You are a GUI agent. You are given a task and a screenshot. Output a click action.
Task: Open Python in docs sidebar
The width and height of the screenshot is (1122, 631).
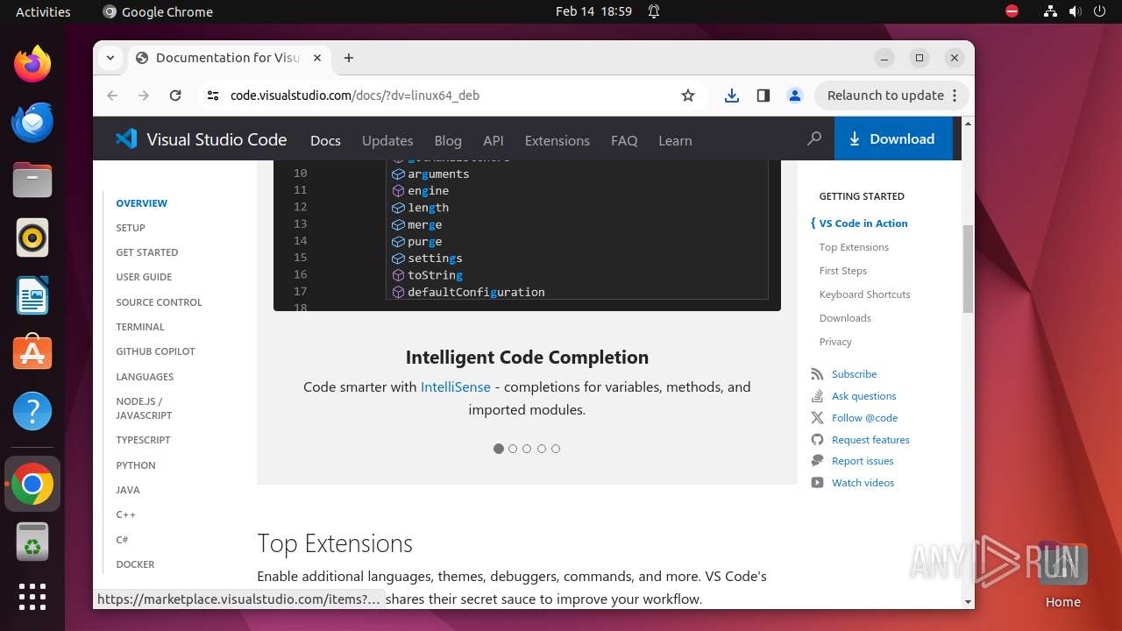click(136, 465)
